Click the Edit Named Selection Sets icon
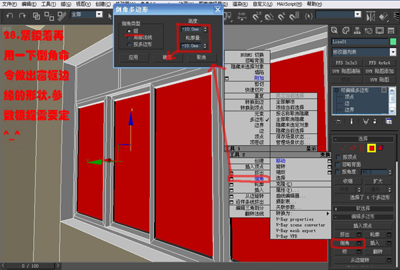 309,16
